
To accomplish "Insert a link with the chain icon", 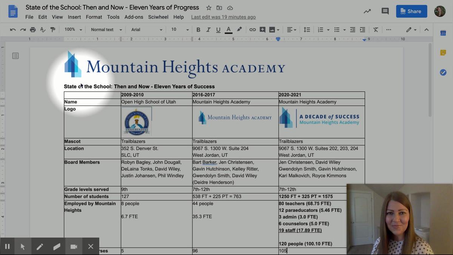I will pyautogui.click(x=253, y=29).
